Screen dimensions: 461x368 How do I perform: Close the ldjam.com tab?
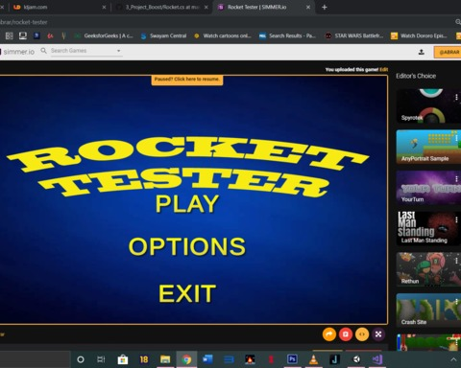click(x=104, y=7)
